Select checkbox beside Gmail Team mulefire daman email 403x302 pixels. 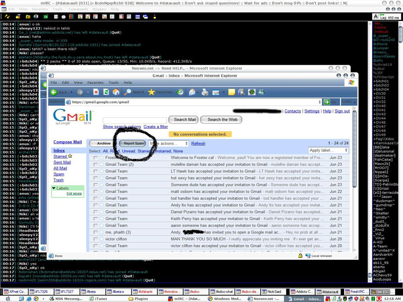click(96, 165)
